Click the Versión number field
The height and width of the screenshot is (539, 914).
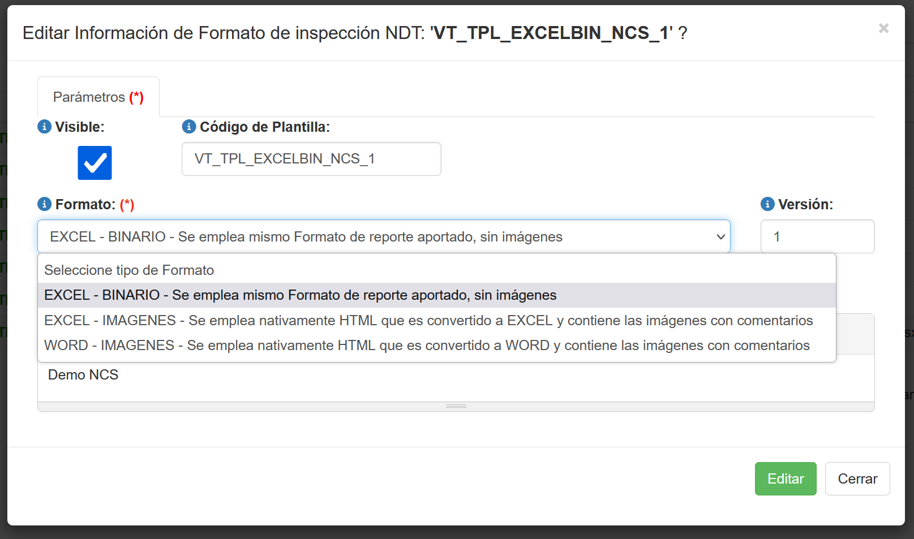817,236
